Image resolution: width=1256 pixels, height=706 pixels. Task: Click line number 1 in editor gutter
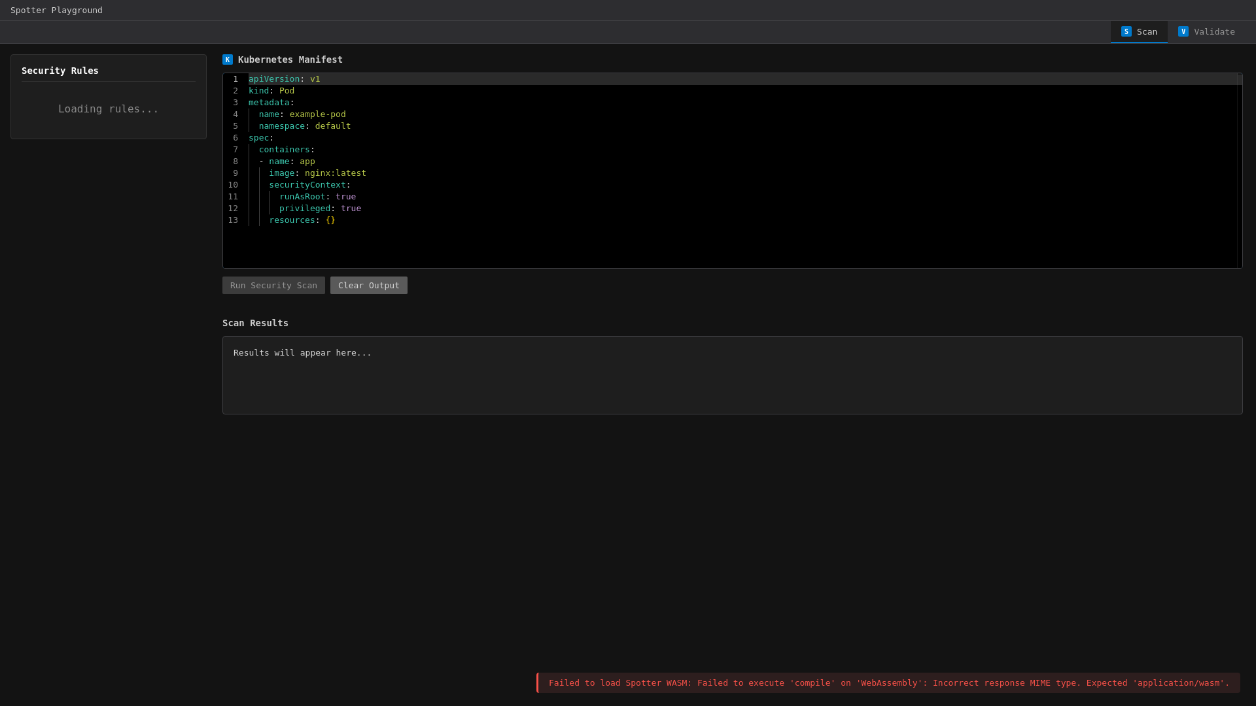click(x=235, y=79)
